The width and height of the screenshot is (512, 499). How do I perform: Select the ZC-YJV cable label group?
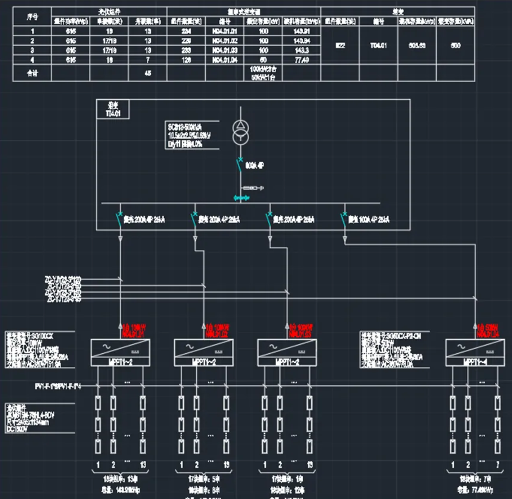pyautogui.click(x=63, y=289)
